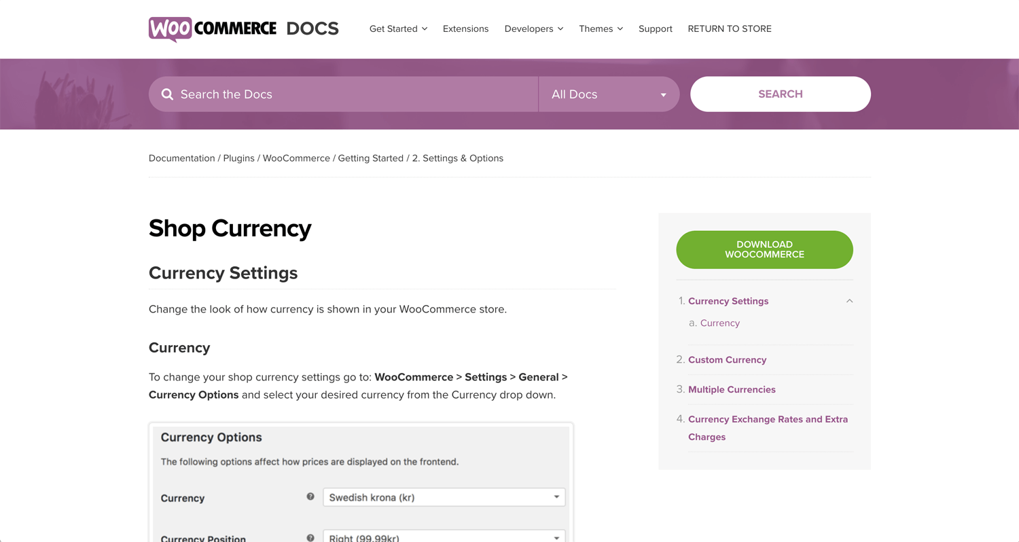This screenshot has height=542, width=1019.
Task: Click Download WooCommerce button
Action: coord(764,249)
